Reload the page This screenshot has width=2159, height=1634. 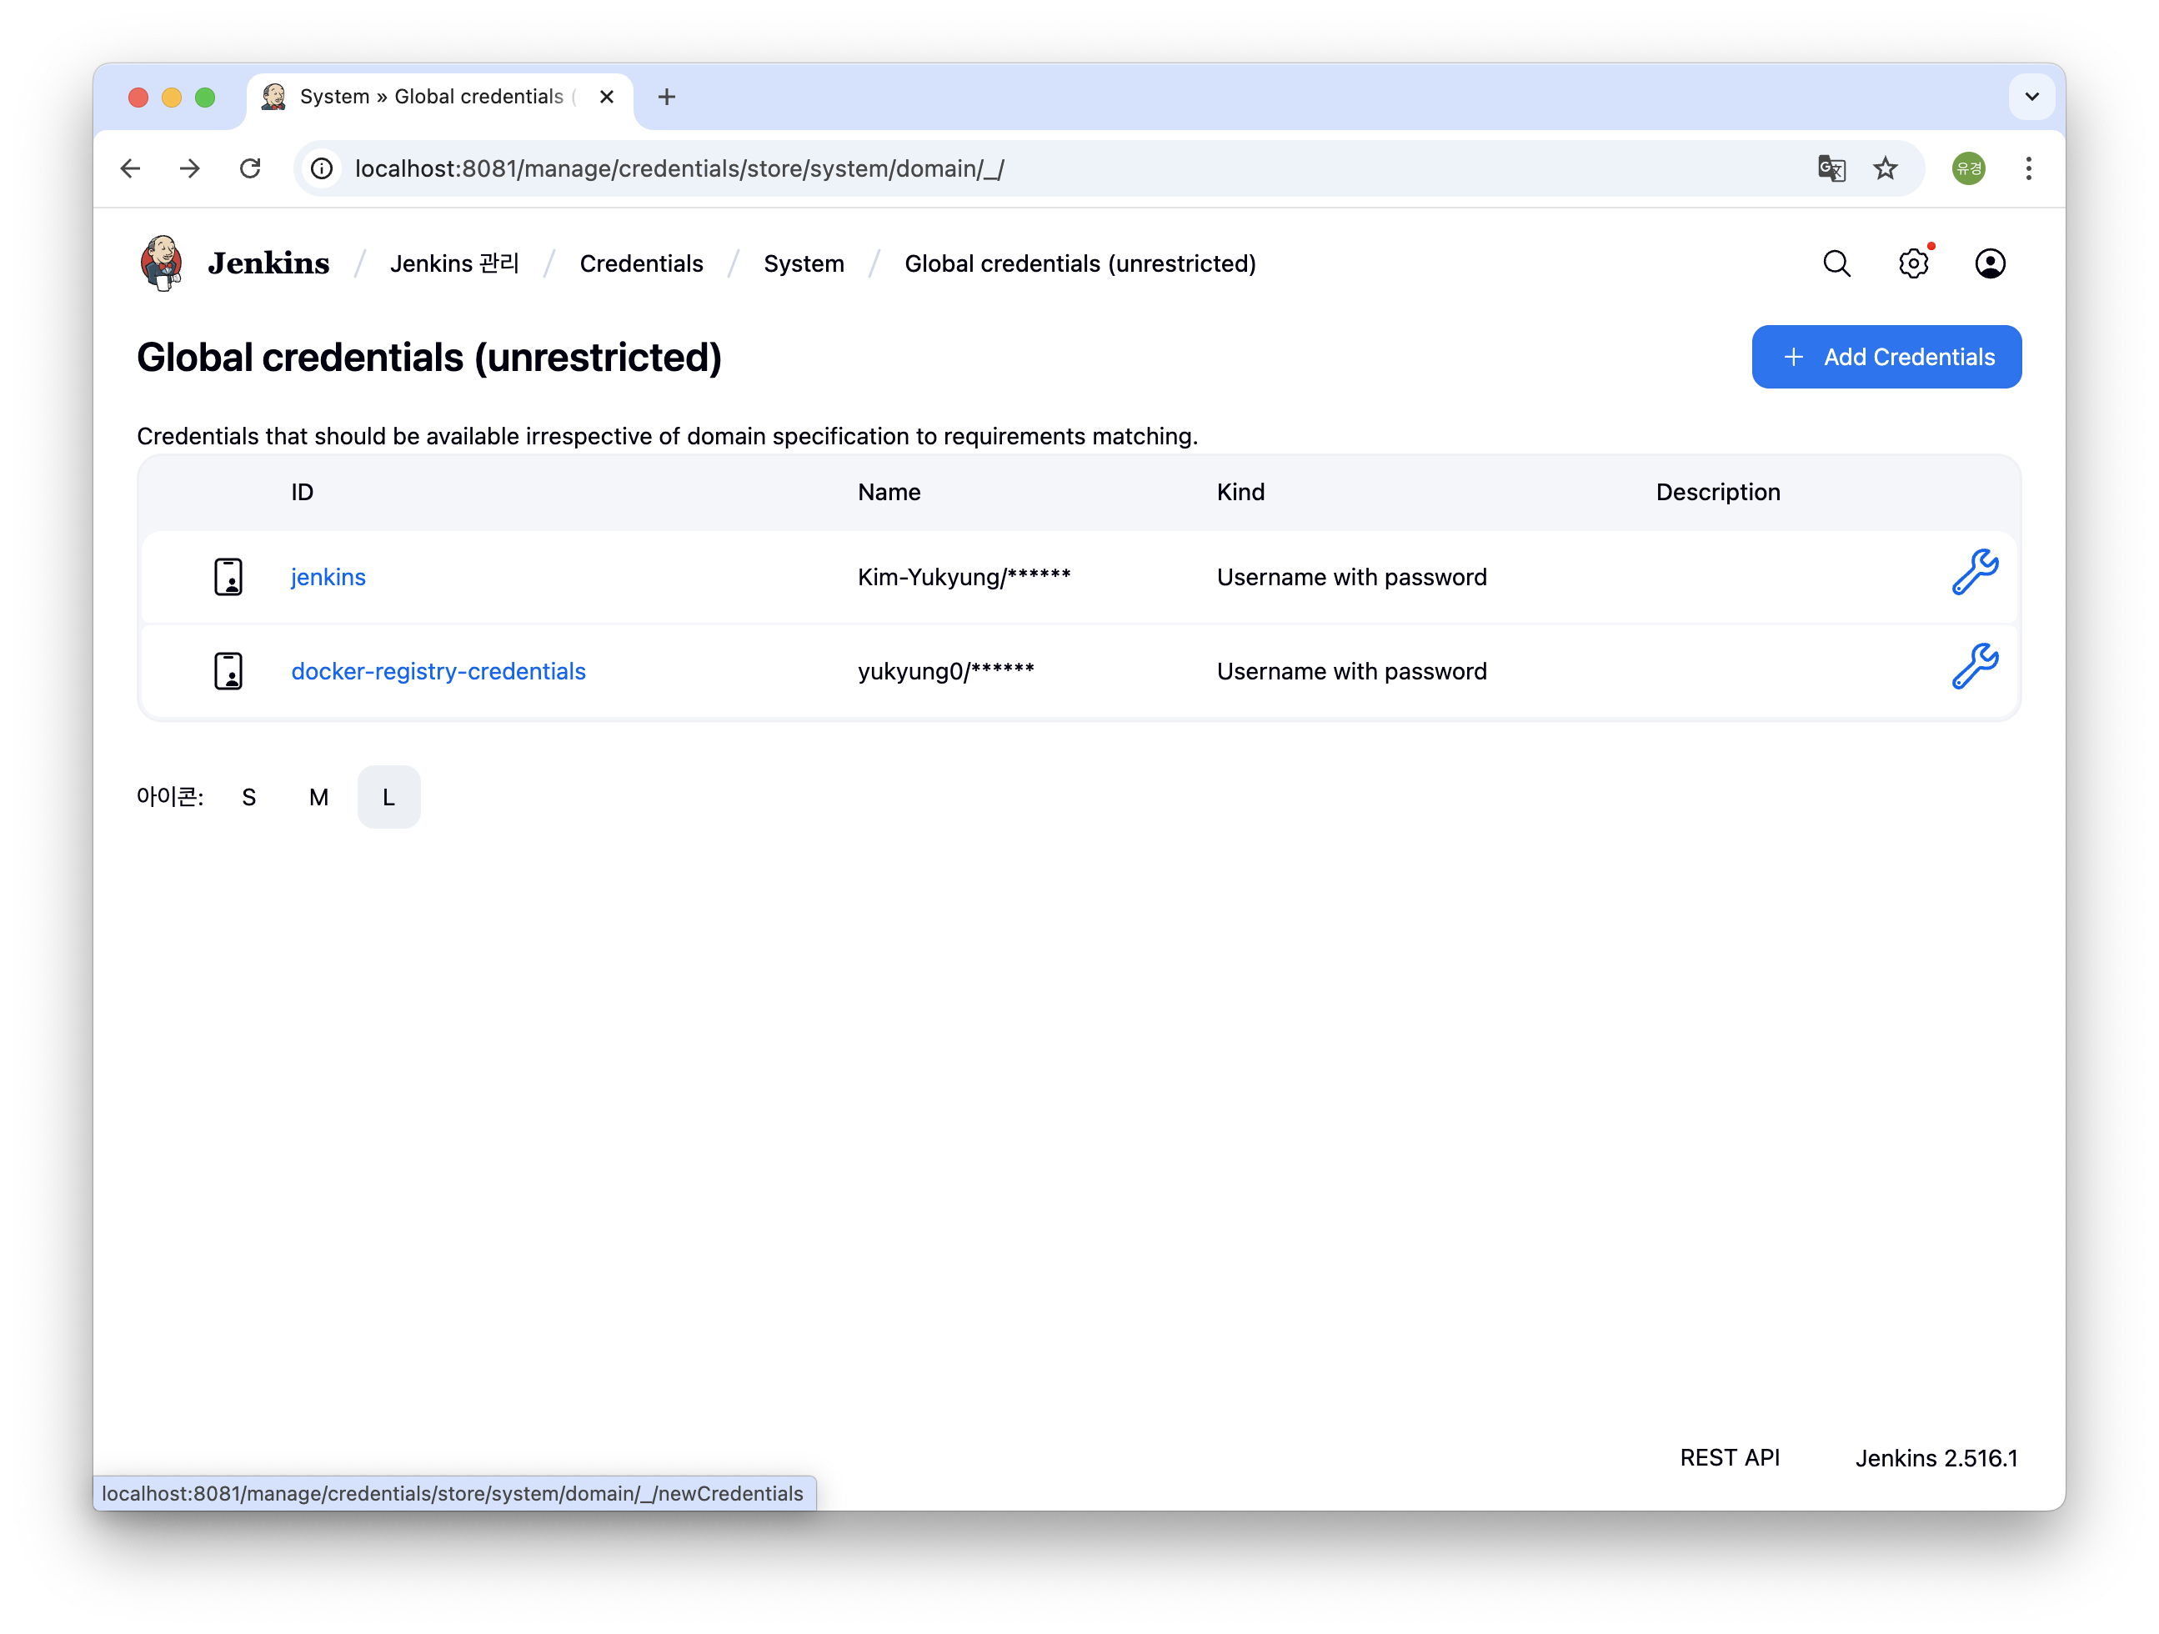click(x=251, y=169)
